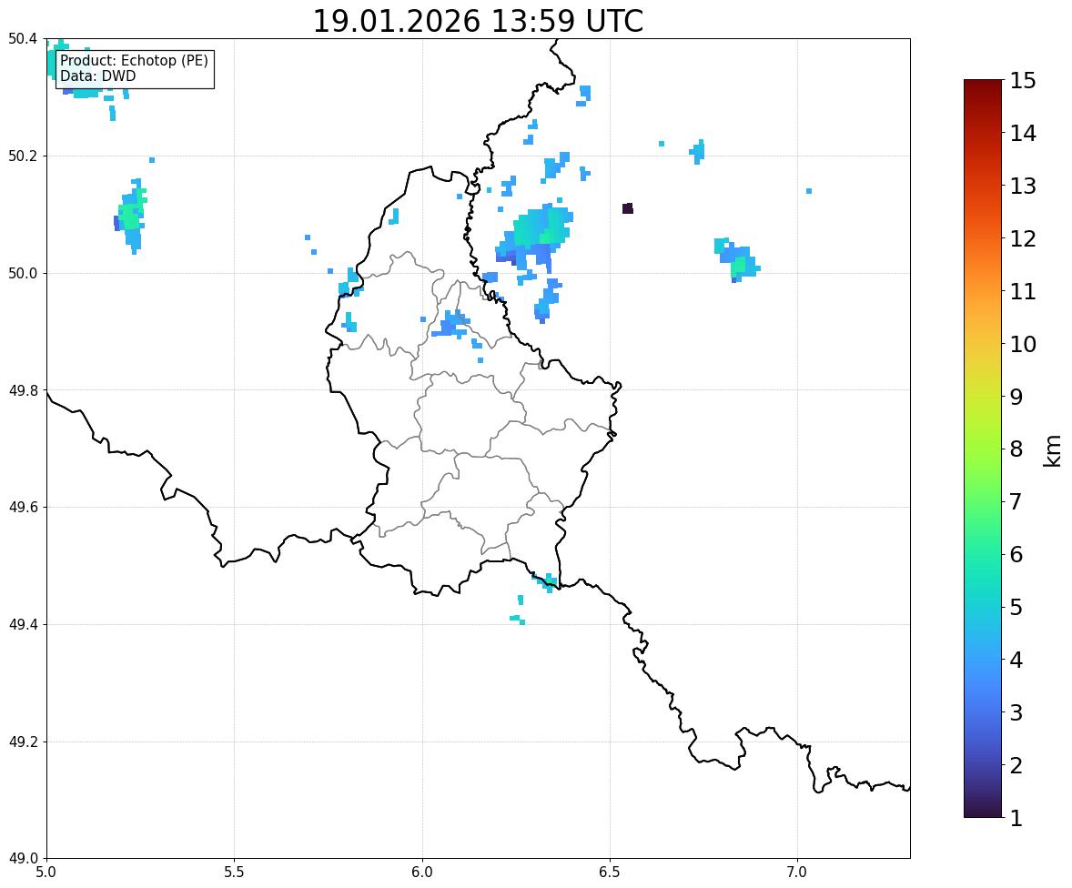Select the latitude tick label 50.4
Screen dimensions: 1072x888
[x=23, y=39]
